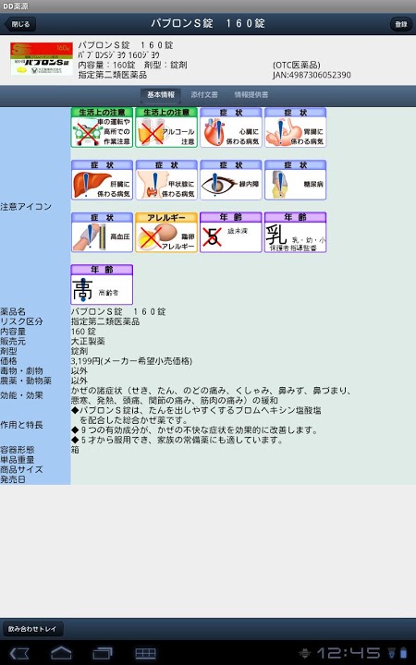Image resolution: width=416 pixels, height=665 pixels.
Task: Tap the 剤型 value 錠剤
Action: click(80, 351)
